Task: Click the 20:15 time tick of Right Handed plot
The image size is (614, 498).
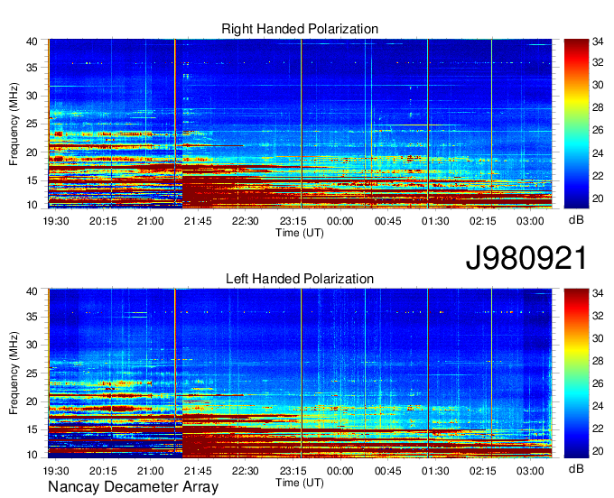Action: pos(103,221)
